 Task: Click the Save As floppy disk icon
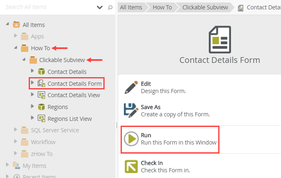(x=131, y=110)
